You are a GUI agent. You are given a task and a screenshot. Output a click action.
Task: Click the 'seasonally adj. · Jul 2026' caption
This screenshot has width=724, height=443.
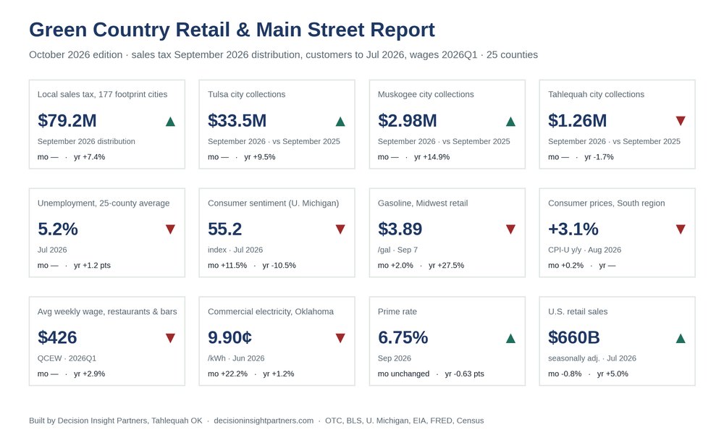coord(592,358)
